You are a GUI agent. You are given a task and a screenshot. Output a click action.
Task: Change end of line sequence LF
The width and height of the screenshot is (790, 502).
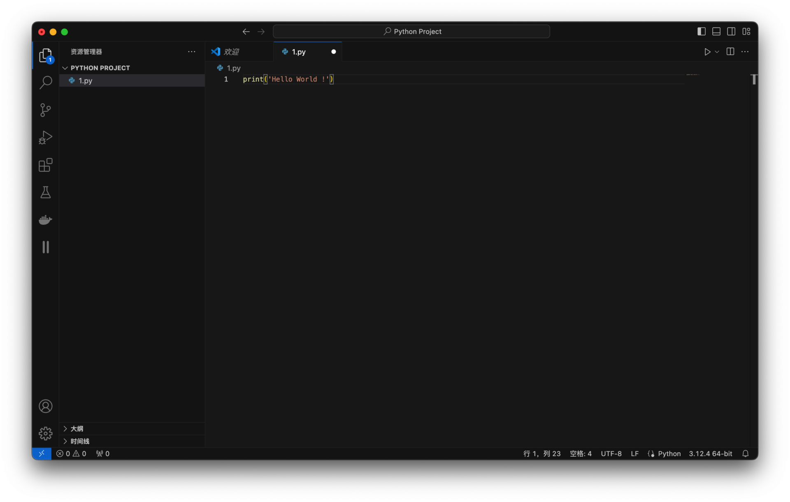pos(634,453)
